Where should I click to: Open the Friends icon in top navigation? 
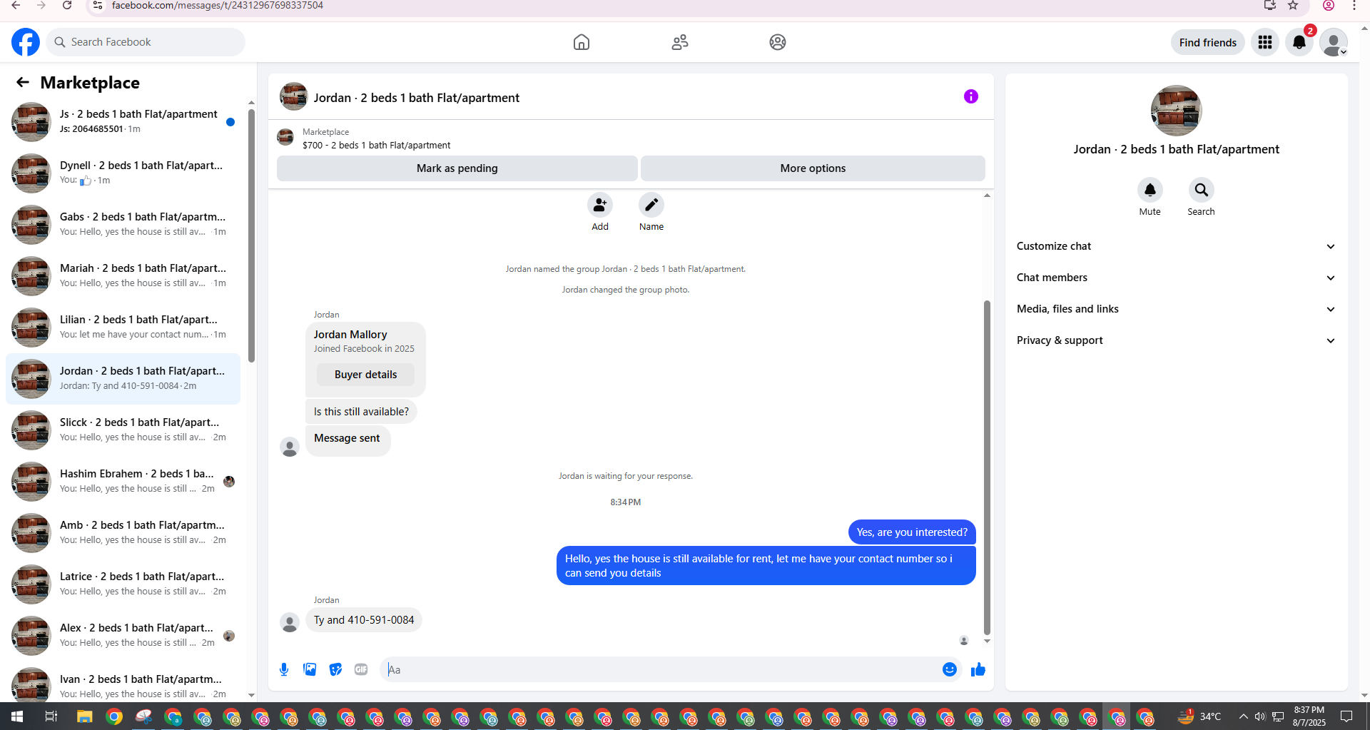680,42
